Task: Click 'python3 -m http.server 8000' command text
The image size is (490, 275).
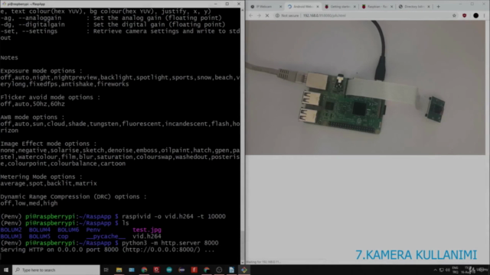Action: tap(170, 243)
